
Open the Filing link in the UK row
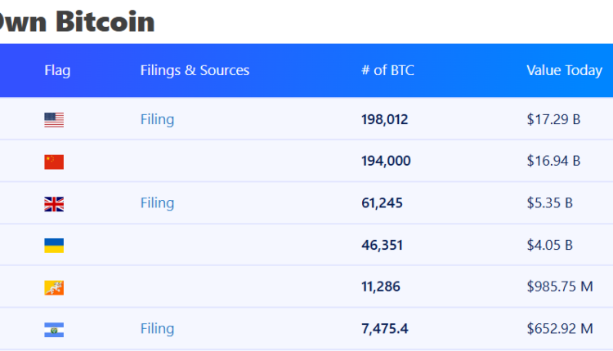(x=157, y=202)
